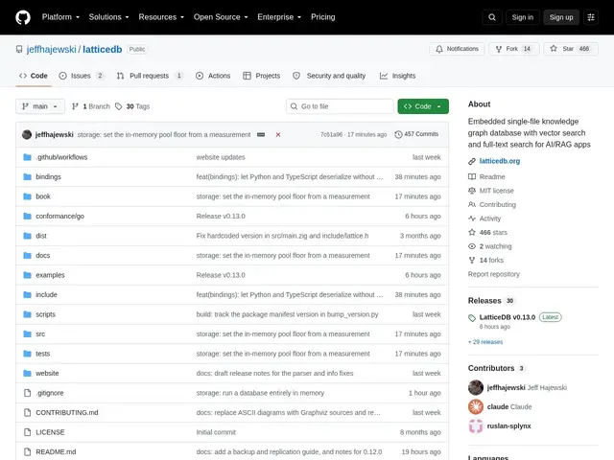This screenshot has height=460, width=614.
Task: Click the tag icon beside 30 Tags
Action: (119, 106)
